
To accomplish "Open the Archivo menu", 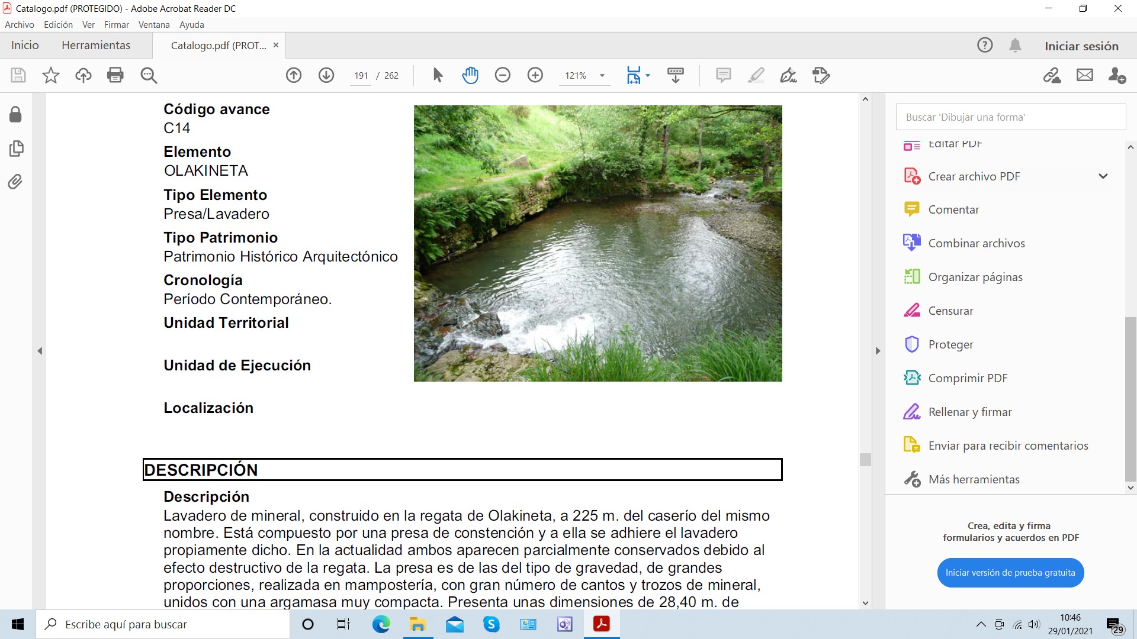I will (x=20, y=25).
